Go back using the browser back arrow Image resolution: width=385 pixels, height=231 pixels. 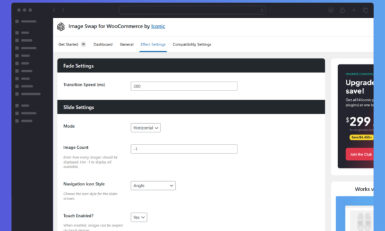click(54, 10)
